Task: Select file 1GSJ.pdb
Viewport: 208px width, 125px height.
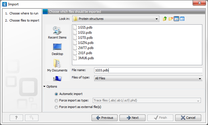Action: coord(85,33)
